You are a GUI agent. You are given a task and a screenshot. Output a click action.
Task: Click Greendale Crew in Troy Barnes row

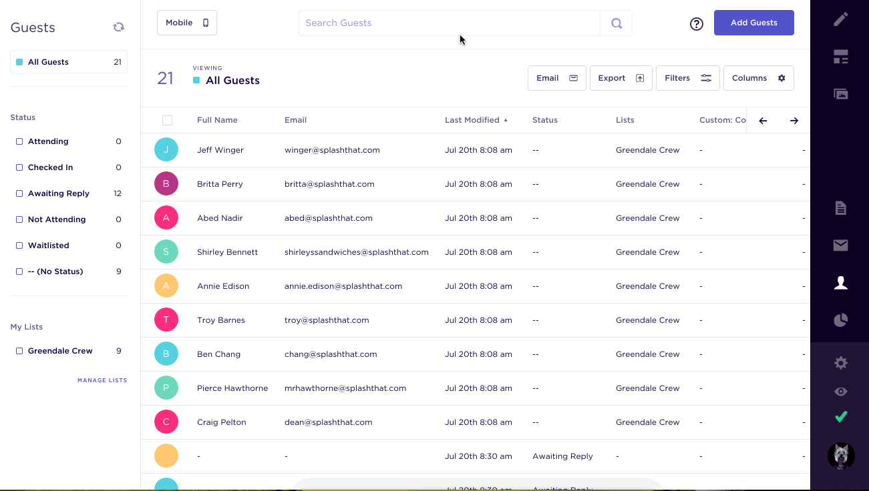[x=648, y=320]
